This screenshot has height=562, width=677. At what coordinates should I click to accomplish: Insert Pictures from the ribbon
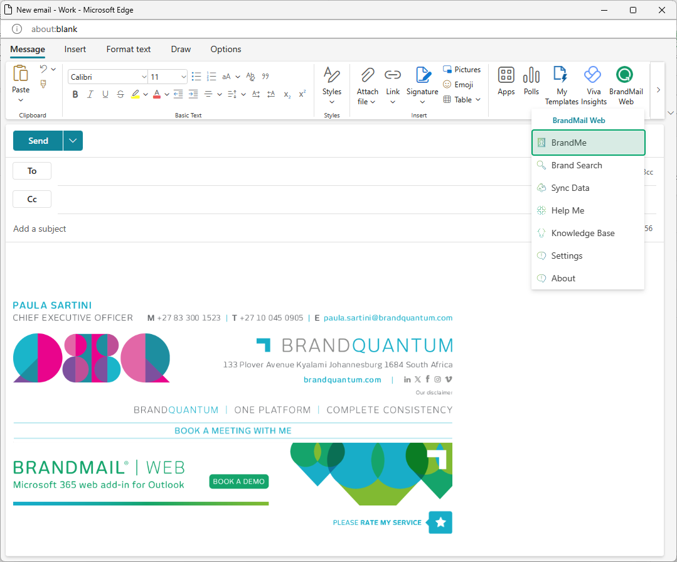[x=462, y=70]
